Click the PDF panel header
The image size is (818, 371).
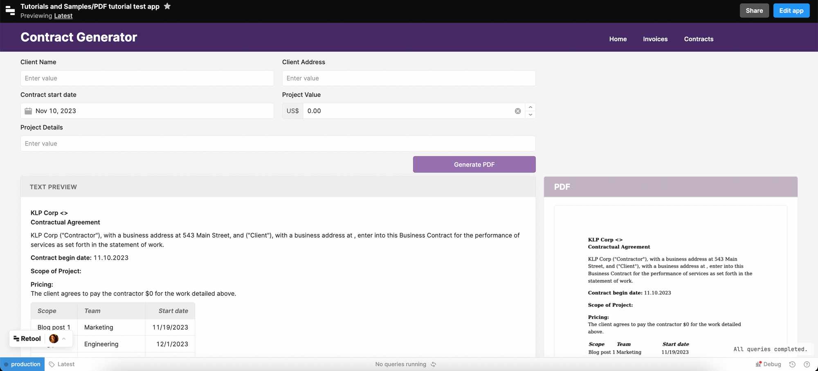pos(670,187)
